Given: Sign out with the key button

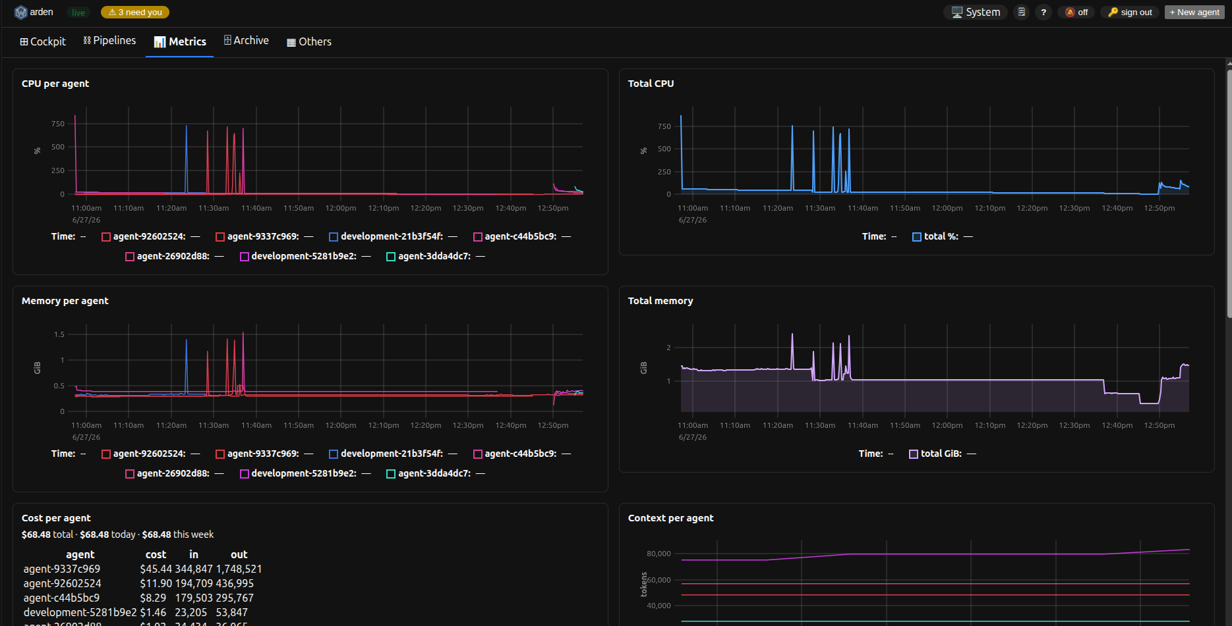Looking at the screenshot, I should point(1130,12).
